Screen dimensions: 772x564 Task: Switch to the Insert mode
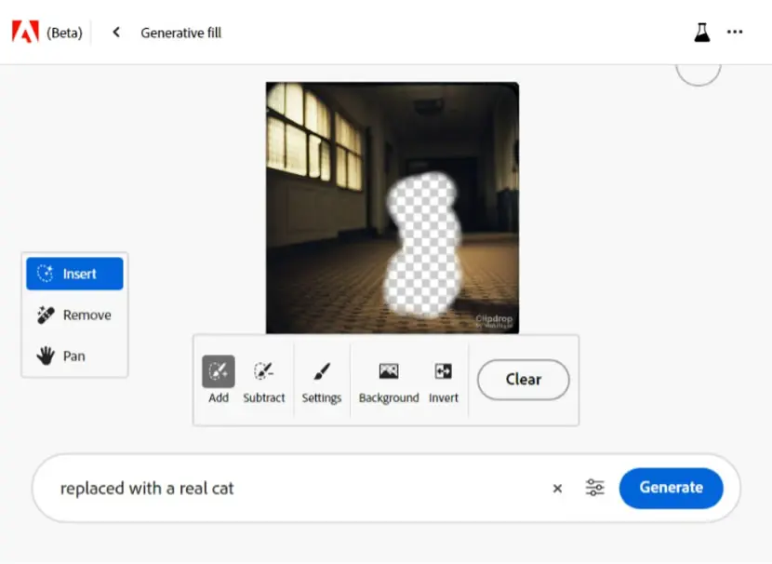coord(74,274)
